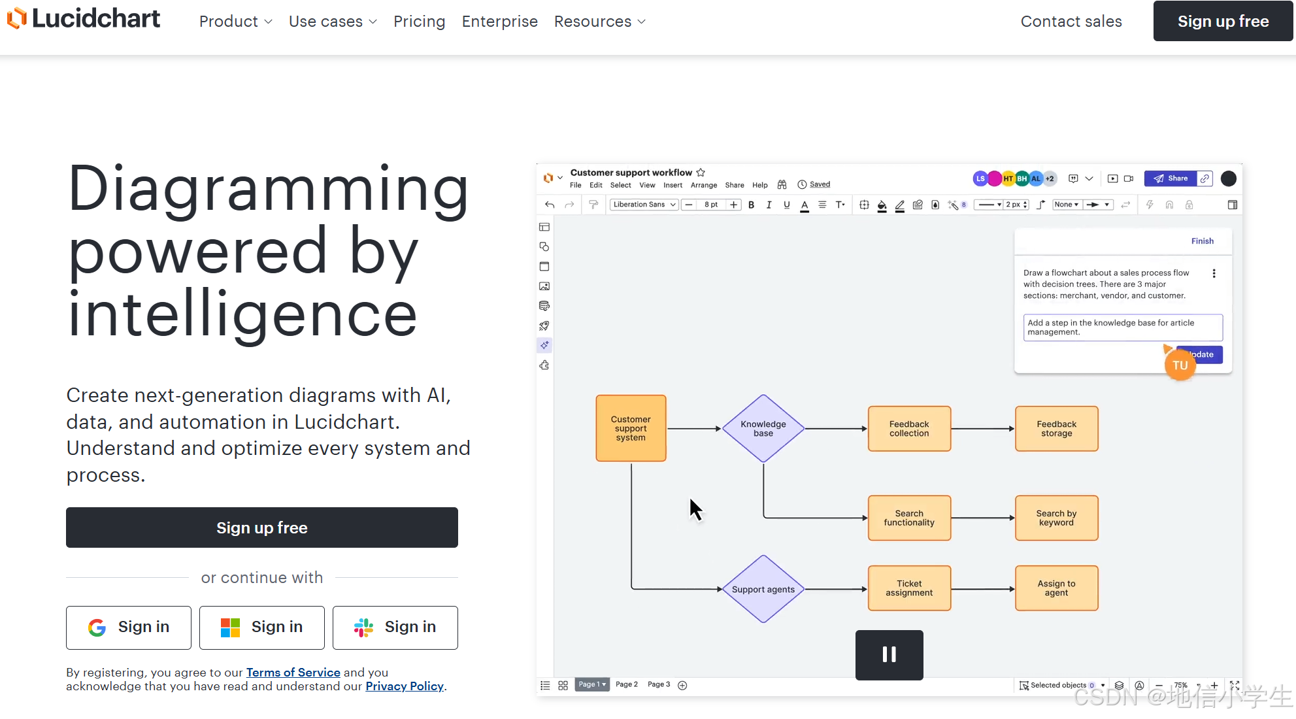Pause the demo video playback
The image size is (1296, 719).
(889, 654)
